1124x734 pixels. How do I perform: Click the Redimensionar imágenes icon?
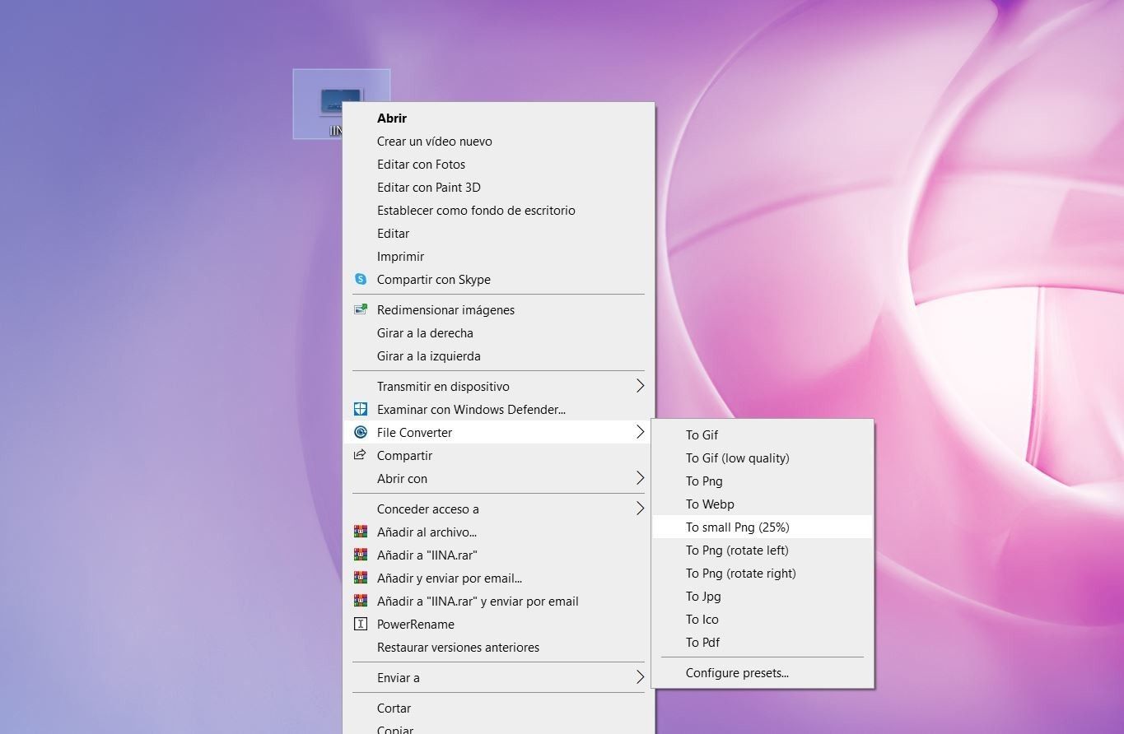pos(360,310)
